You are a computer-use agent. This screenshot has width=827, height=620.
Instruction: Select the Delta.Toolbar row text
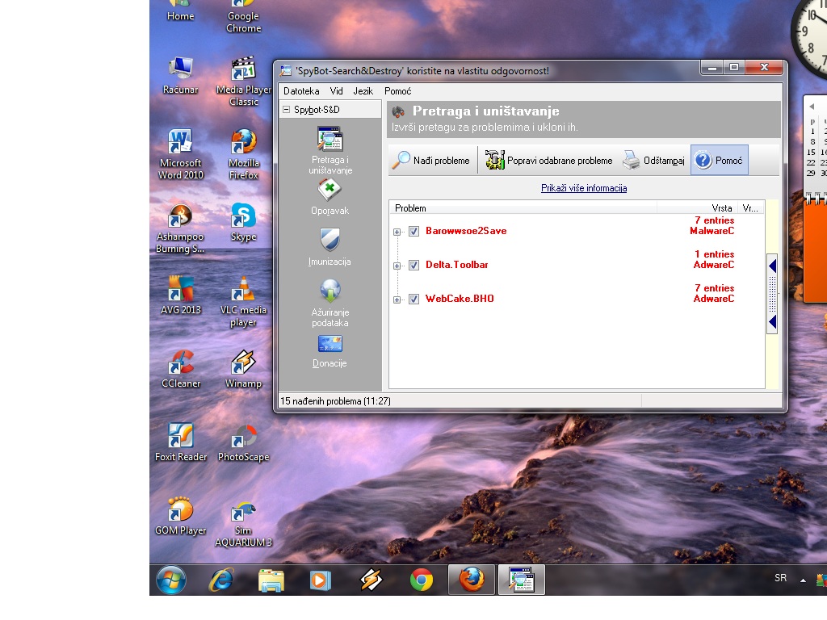point(457,265)
